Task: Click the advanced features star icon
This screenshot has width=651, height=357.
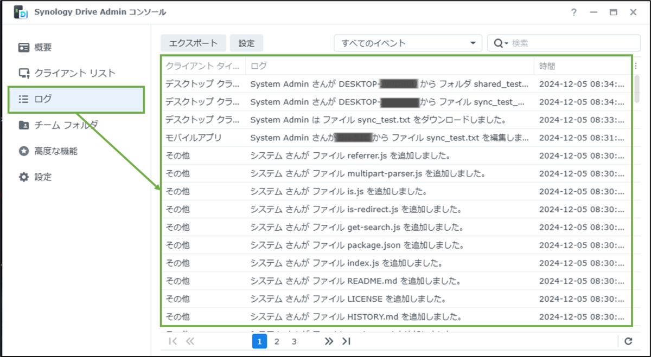Action: pos(24,151)
